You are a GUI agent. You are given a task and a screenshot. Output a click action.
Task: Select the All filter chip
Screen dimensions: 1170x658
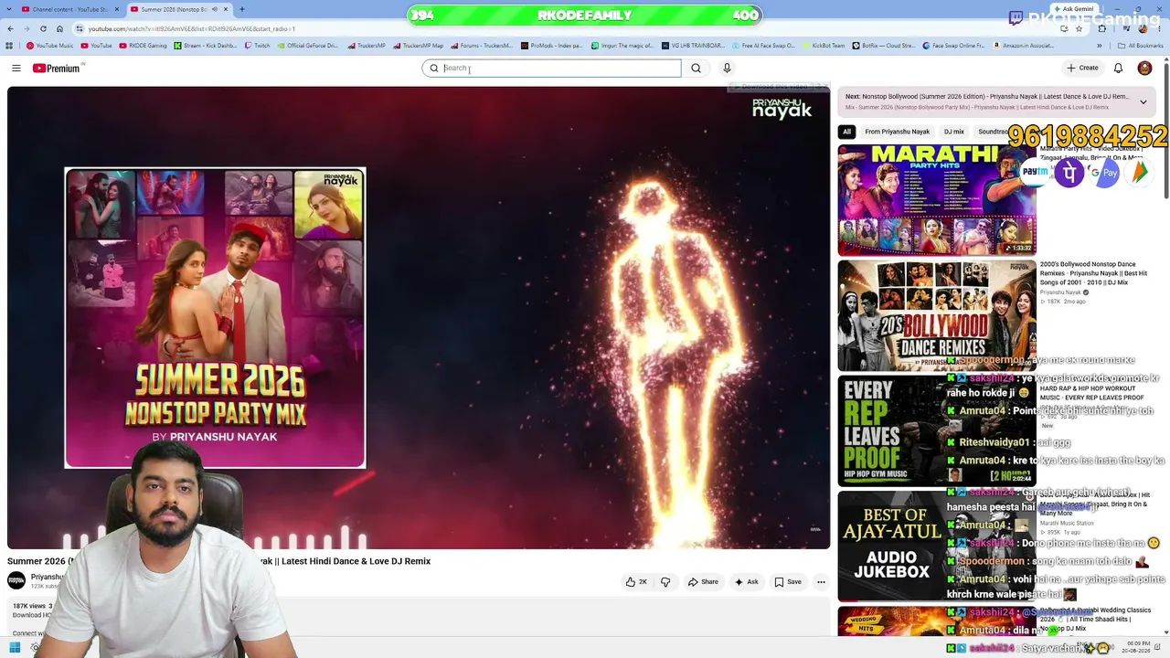846,132
